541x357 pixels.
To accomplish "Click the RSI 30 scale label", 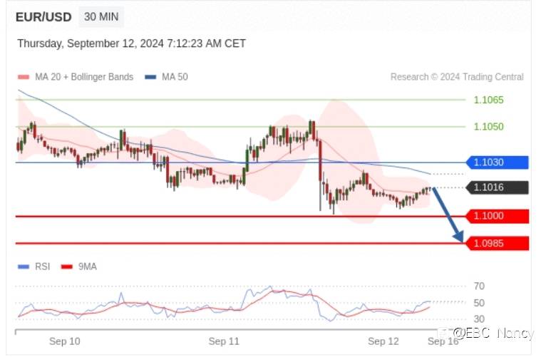I will pos(479,319).
